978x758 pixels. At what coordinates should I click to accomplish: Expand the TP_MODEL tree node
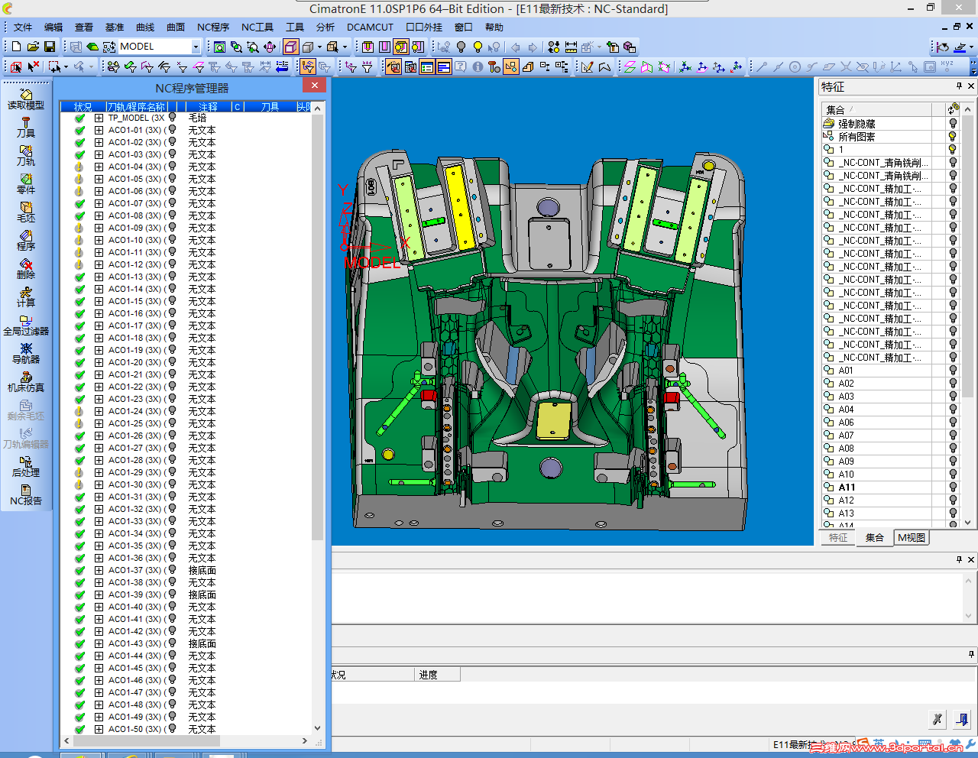(99, 118)
